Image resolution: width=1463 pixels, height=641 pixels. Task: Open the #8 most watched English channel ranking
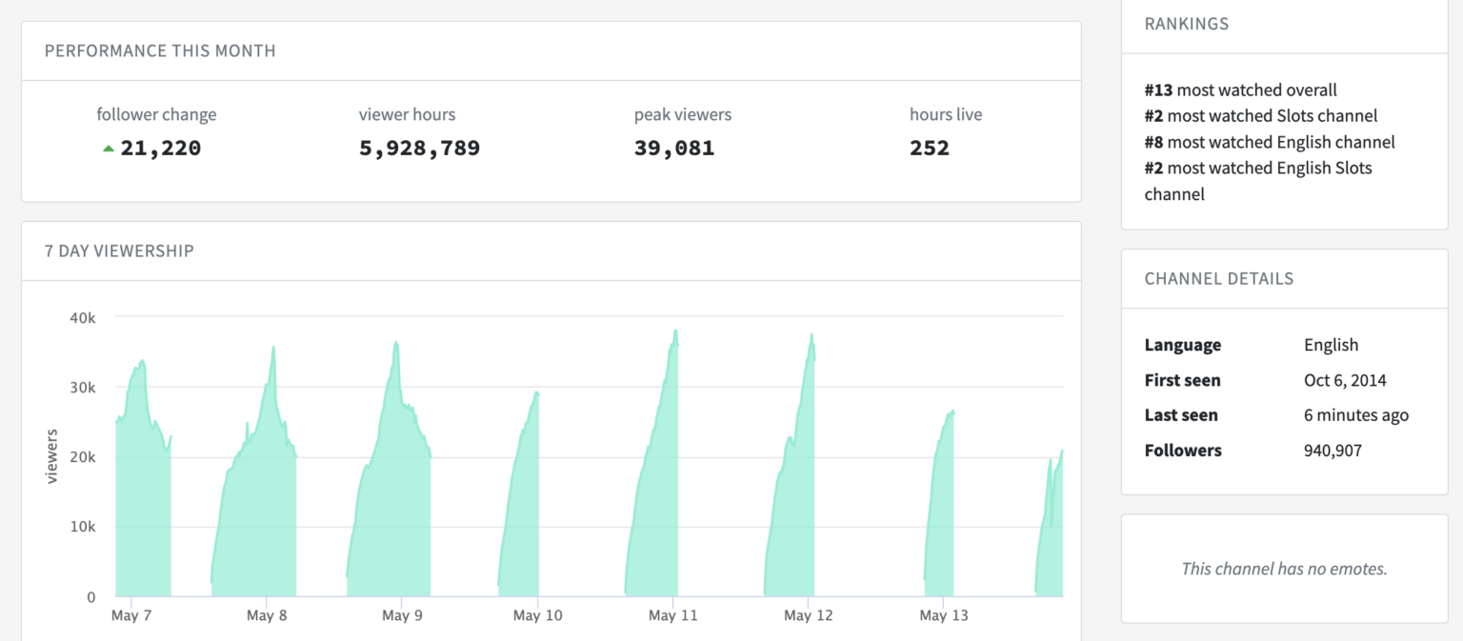point(1269,142)
